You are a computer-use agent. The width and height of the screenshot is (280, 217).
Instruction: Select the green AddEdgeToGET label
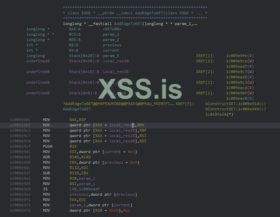[x=77, y=109]
